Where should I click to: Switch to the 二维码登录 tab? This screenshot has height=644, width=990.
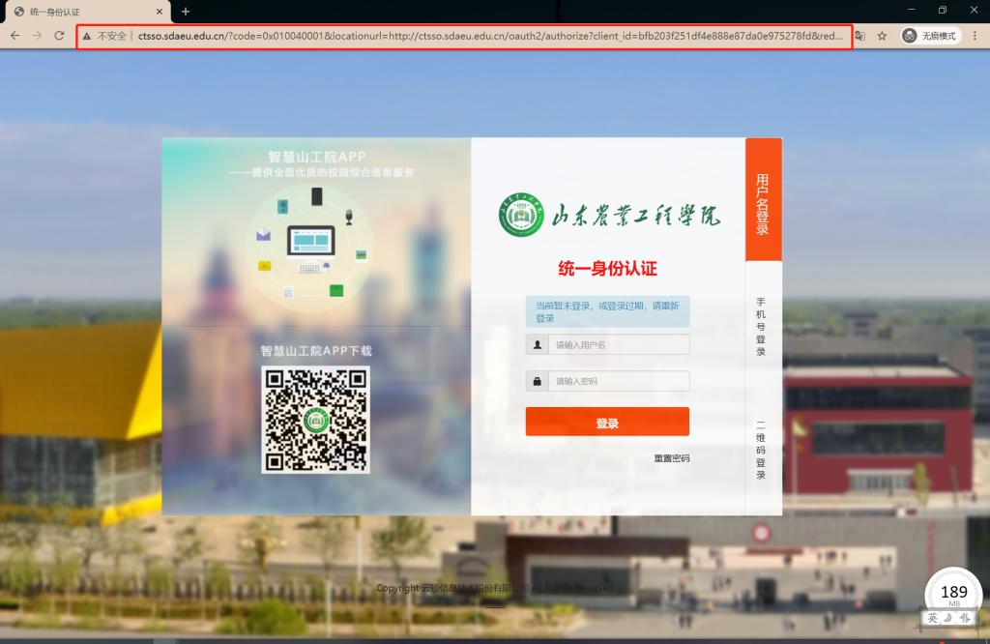pyautogui.click(x=762, y=450)
